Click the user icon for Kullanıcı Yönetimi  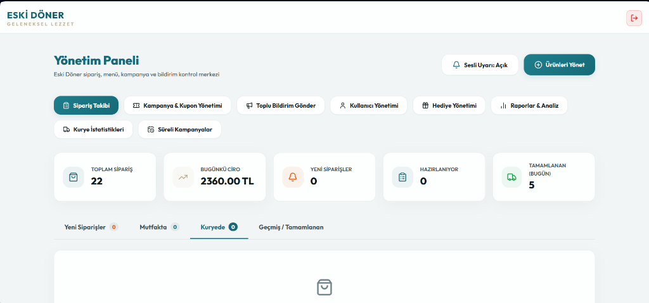point(342,106)
